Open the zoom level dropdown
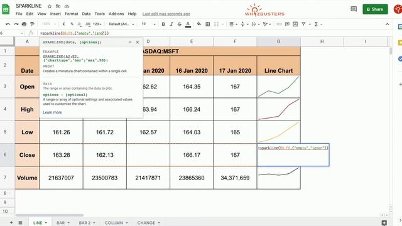Image resolution: width=402 pixels, height=226 pixels. click(48, 24)
